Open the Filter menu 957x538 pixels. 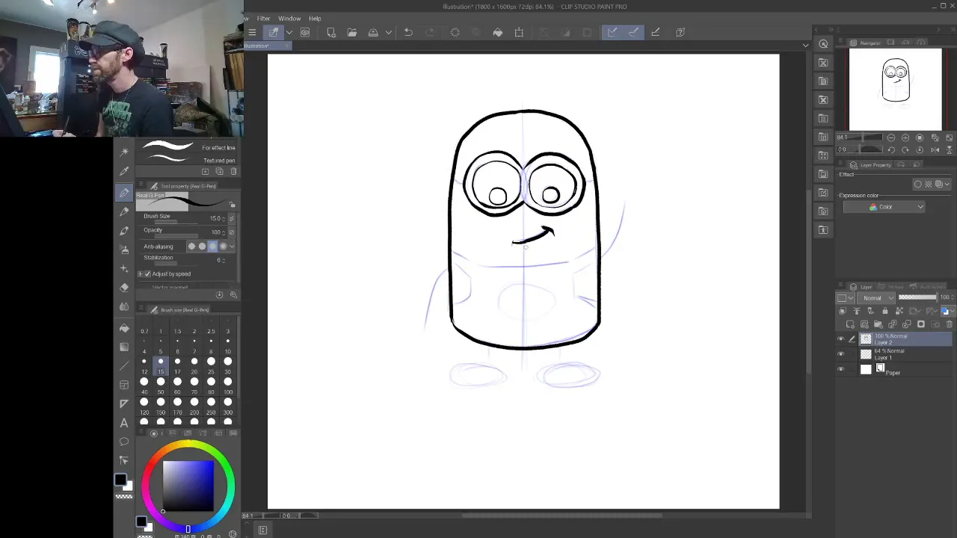coord(263,19)
